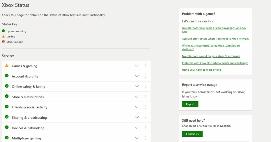Expand the Games & gaming chevron
The height and width of the screenshot is (142, 271).
pyautogui.click(x=137, y=66)
